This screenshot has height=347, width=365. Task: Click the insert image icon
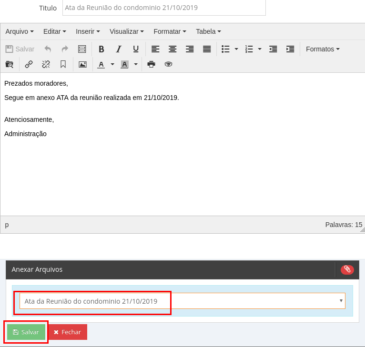coord(82,64)
